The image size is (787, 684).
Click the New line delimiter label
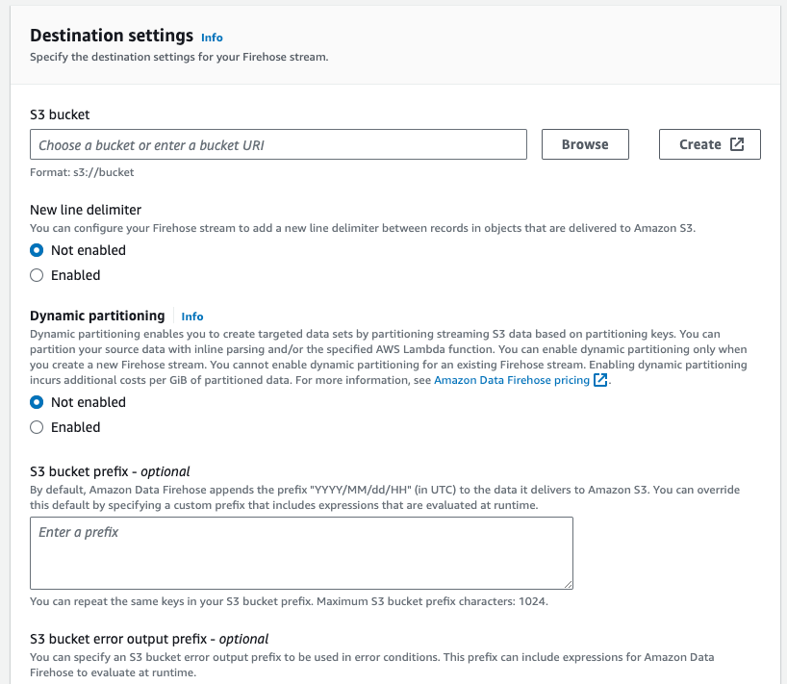[x=86, y=210]
